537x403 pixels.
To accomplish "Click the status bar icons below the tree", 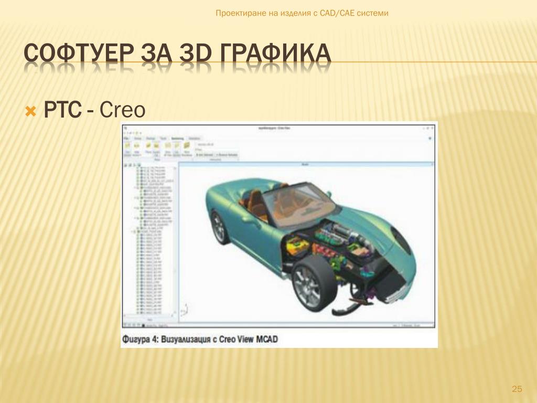I will click(133, 324).
